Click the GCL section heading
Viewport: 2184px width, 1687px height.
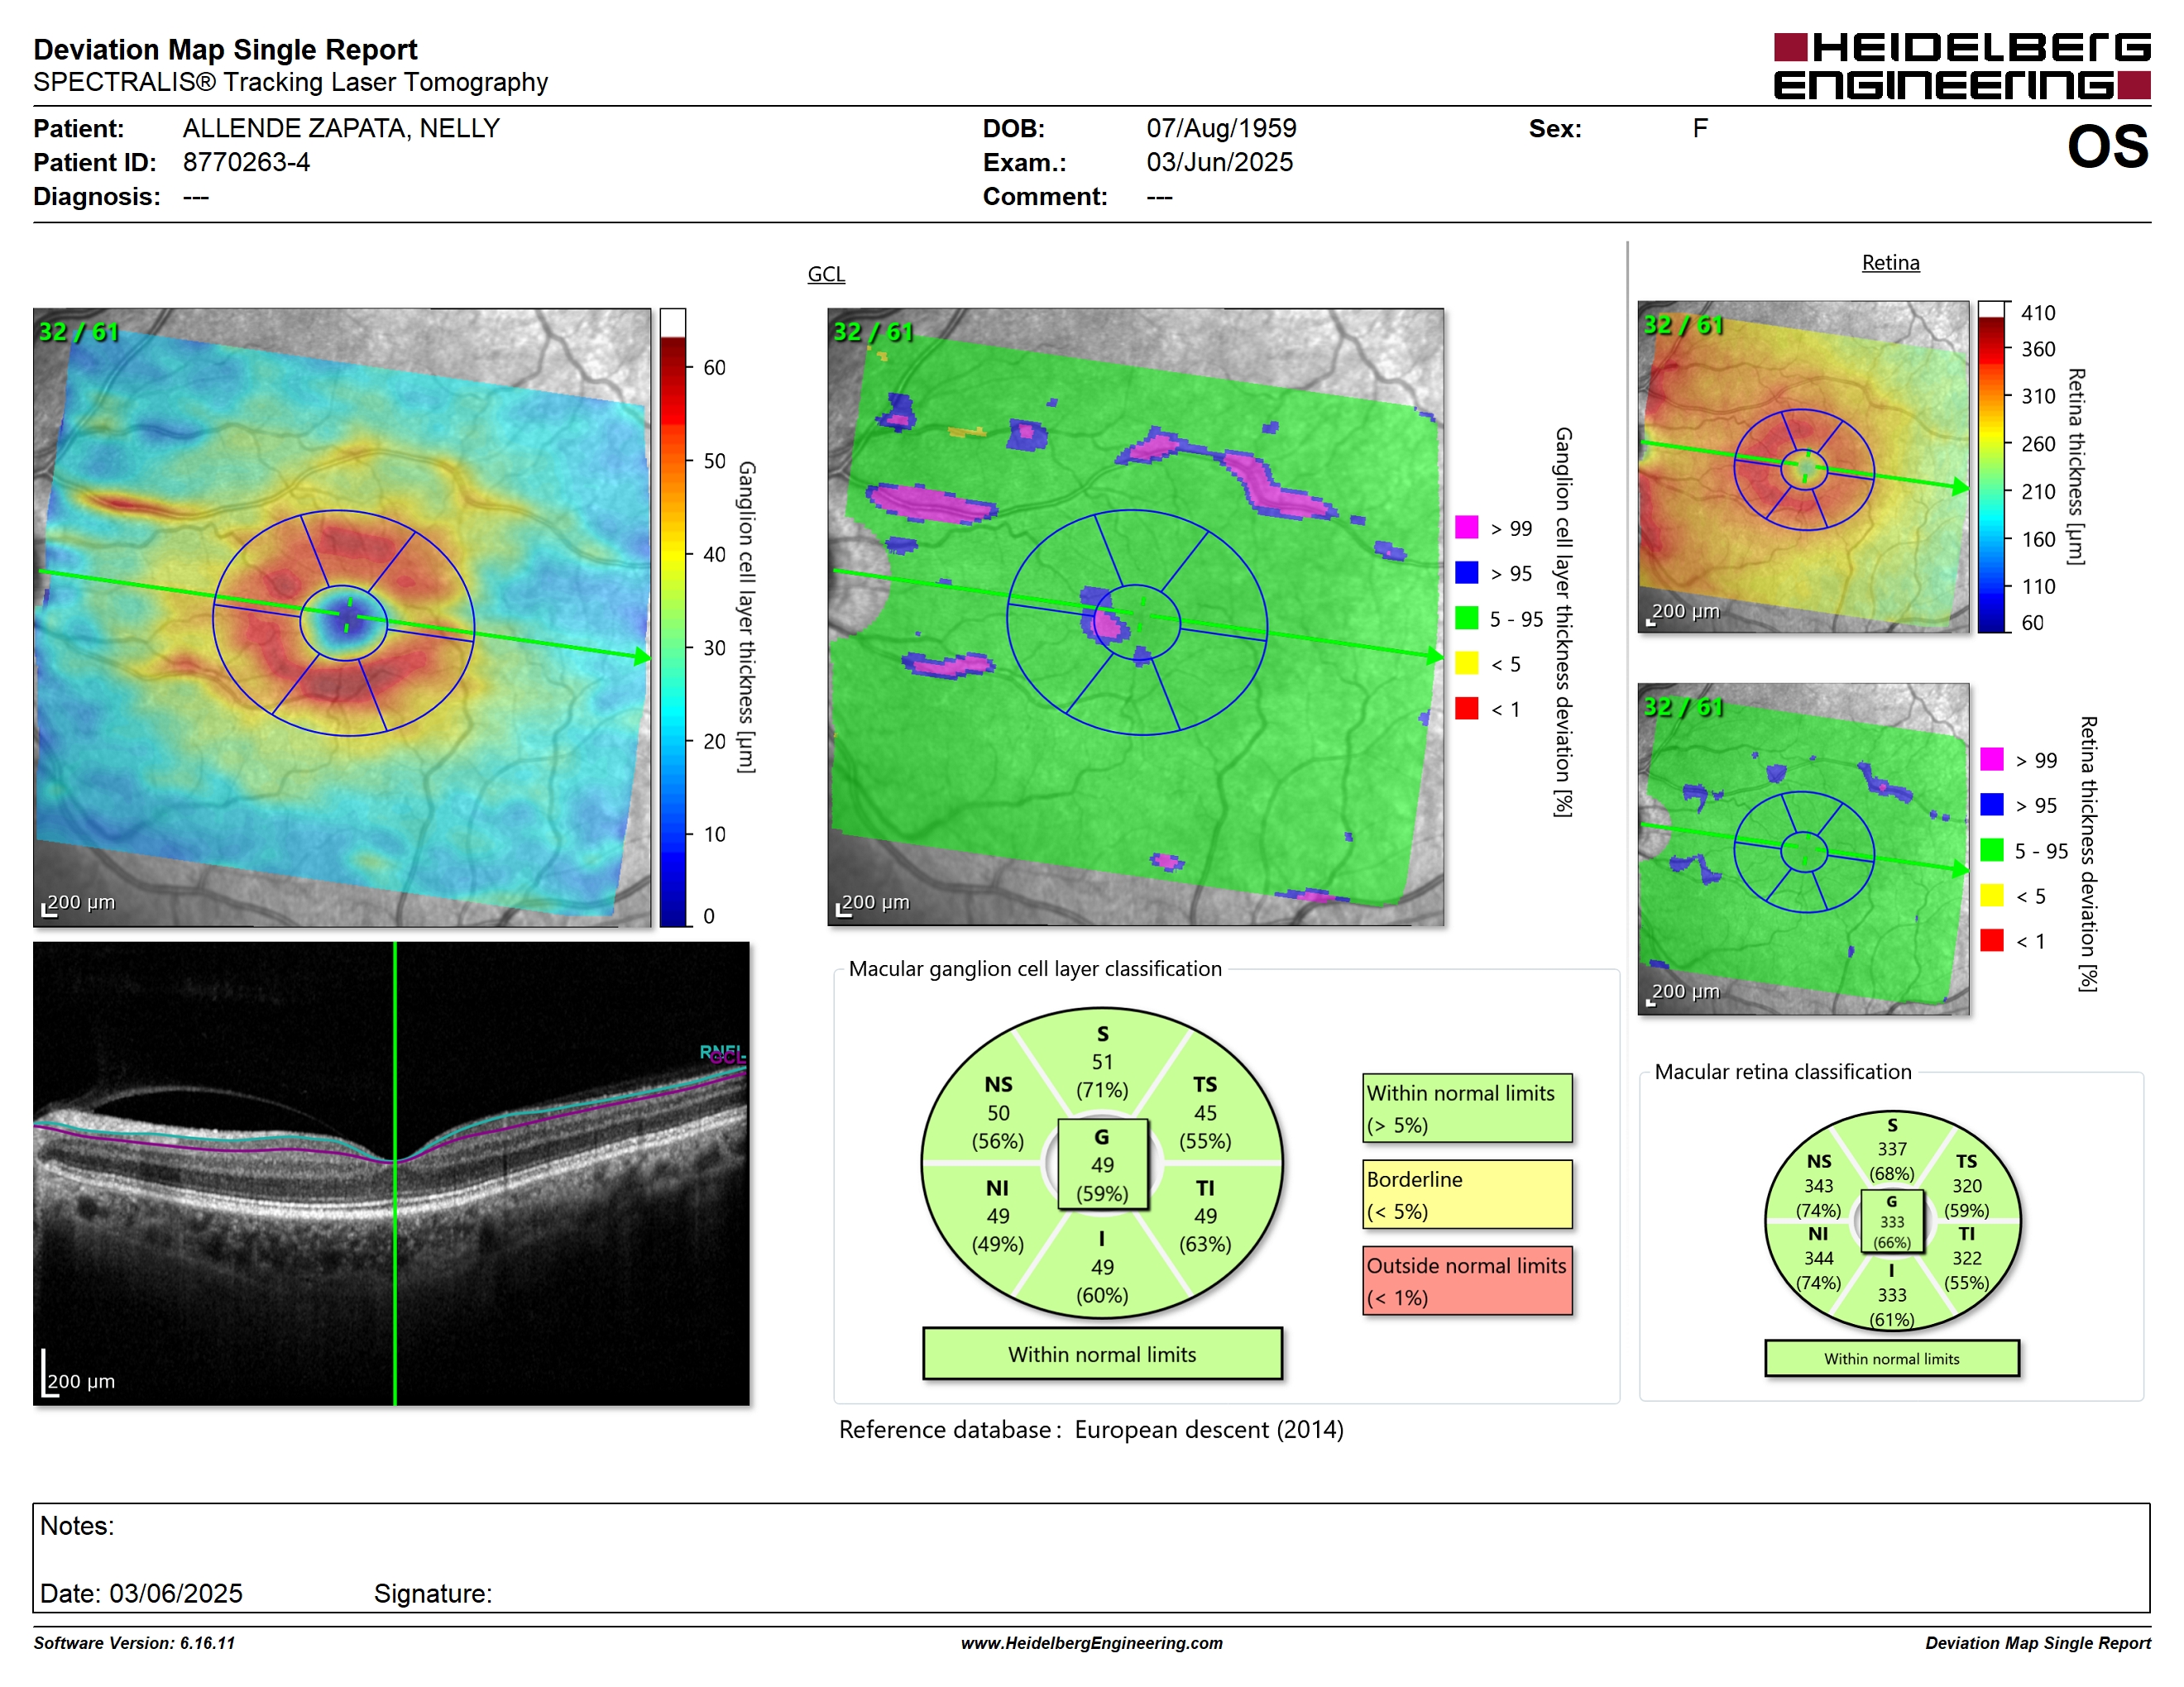click(826, 274)
